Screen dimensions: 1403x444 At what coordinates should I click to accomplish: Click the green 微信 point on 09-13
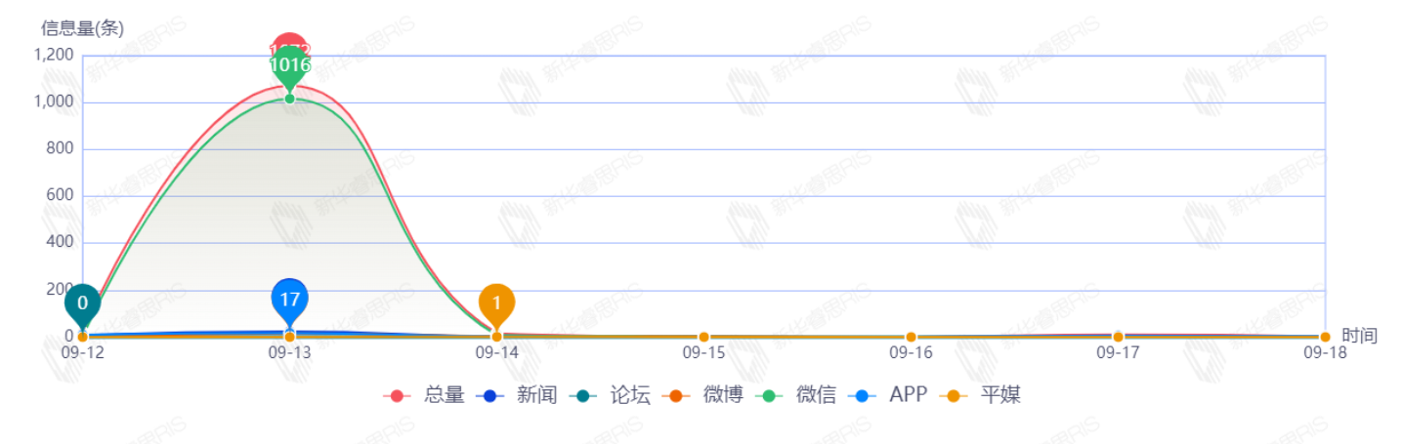pos(289,99)
